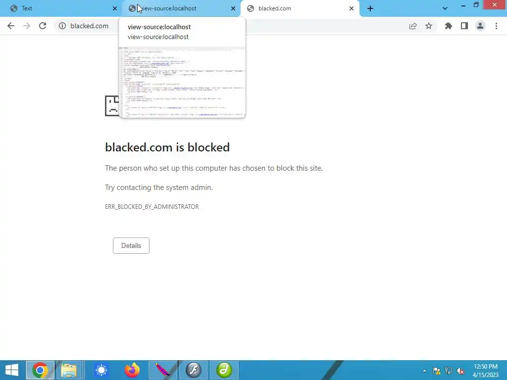Bookmark this tab with the star
The width and height of the screenshot is (507, 380).
429,26
